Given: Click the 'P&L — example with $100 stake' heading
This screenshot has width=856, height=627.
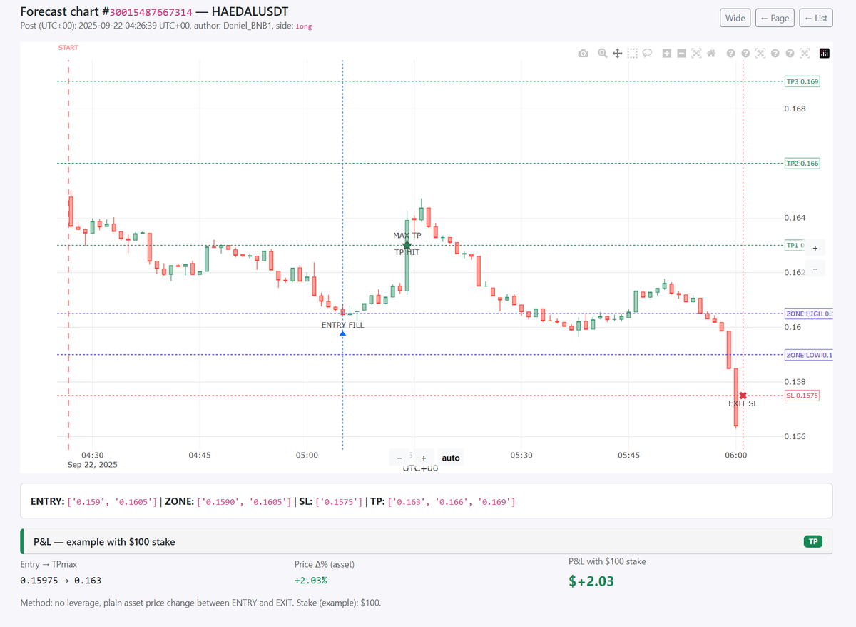Looking at the screenshot, I should tap(104, 542).
